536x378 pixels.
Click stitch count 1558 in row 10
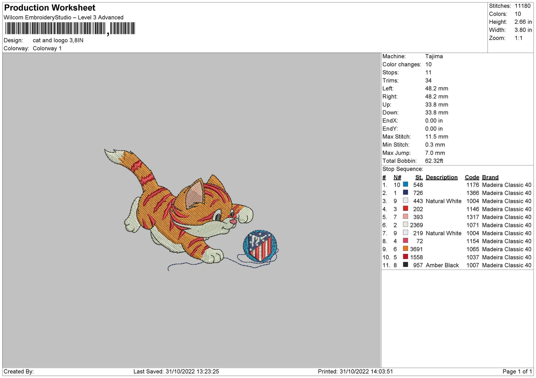pyautogui.click(x=416, y=257)
